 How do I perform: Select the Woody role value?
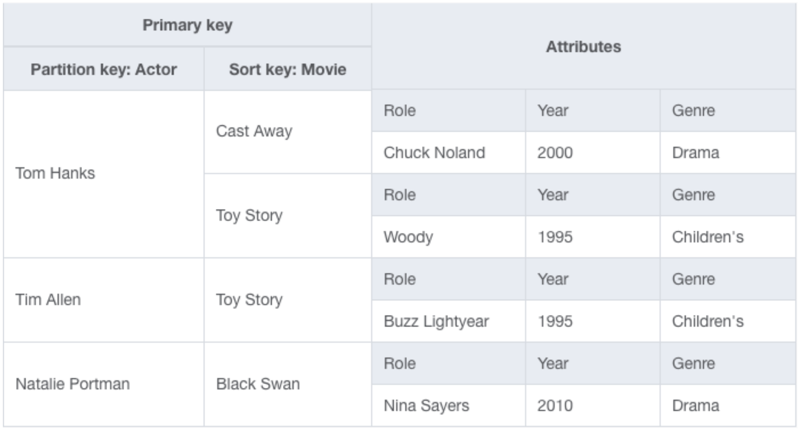449,237
